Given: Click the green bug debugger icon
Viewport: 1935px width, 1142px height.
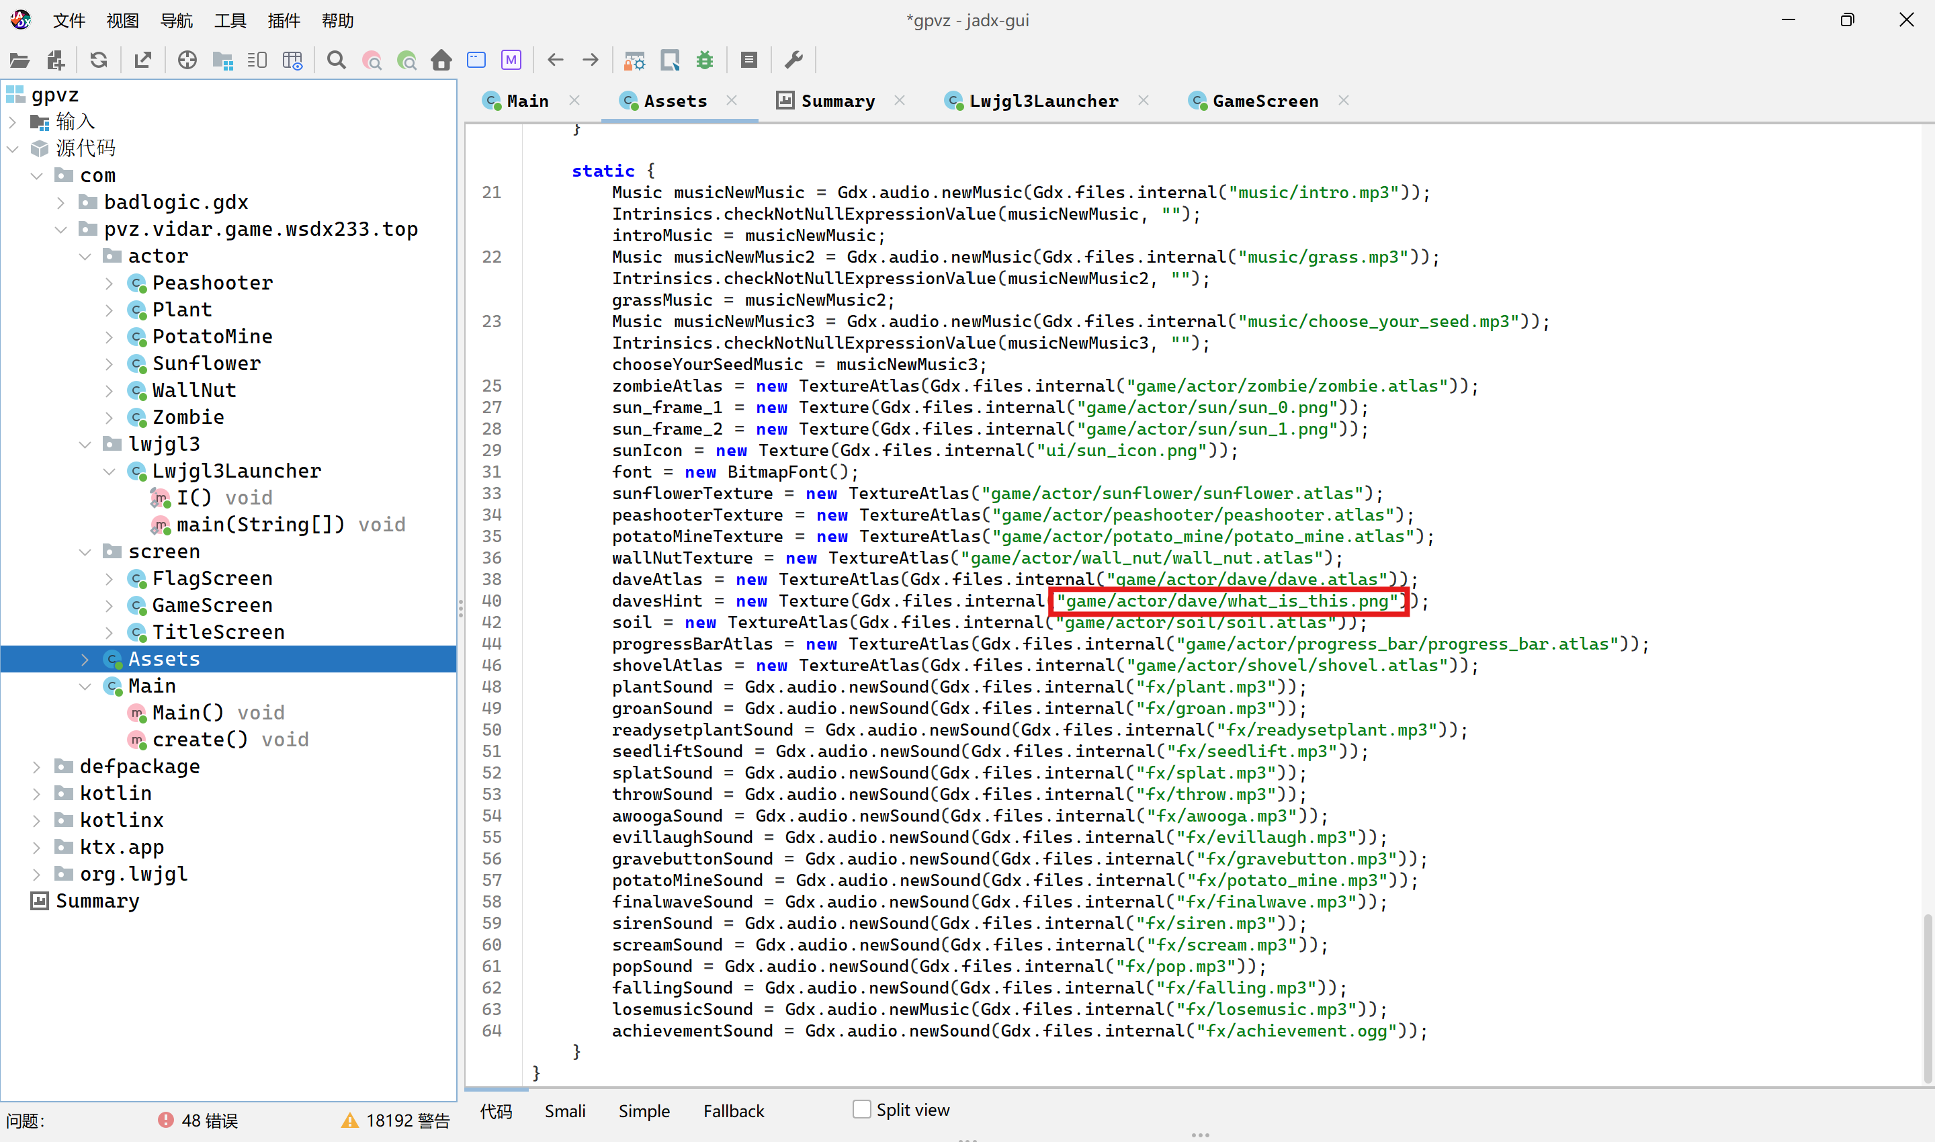Looking at the screenshot, I should (x=705, y=60).
